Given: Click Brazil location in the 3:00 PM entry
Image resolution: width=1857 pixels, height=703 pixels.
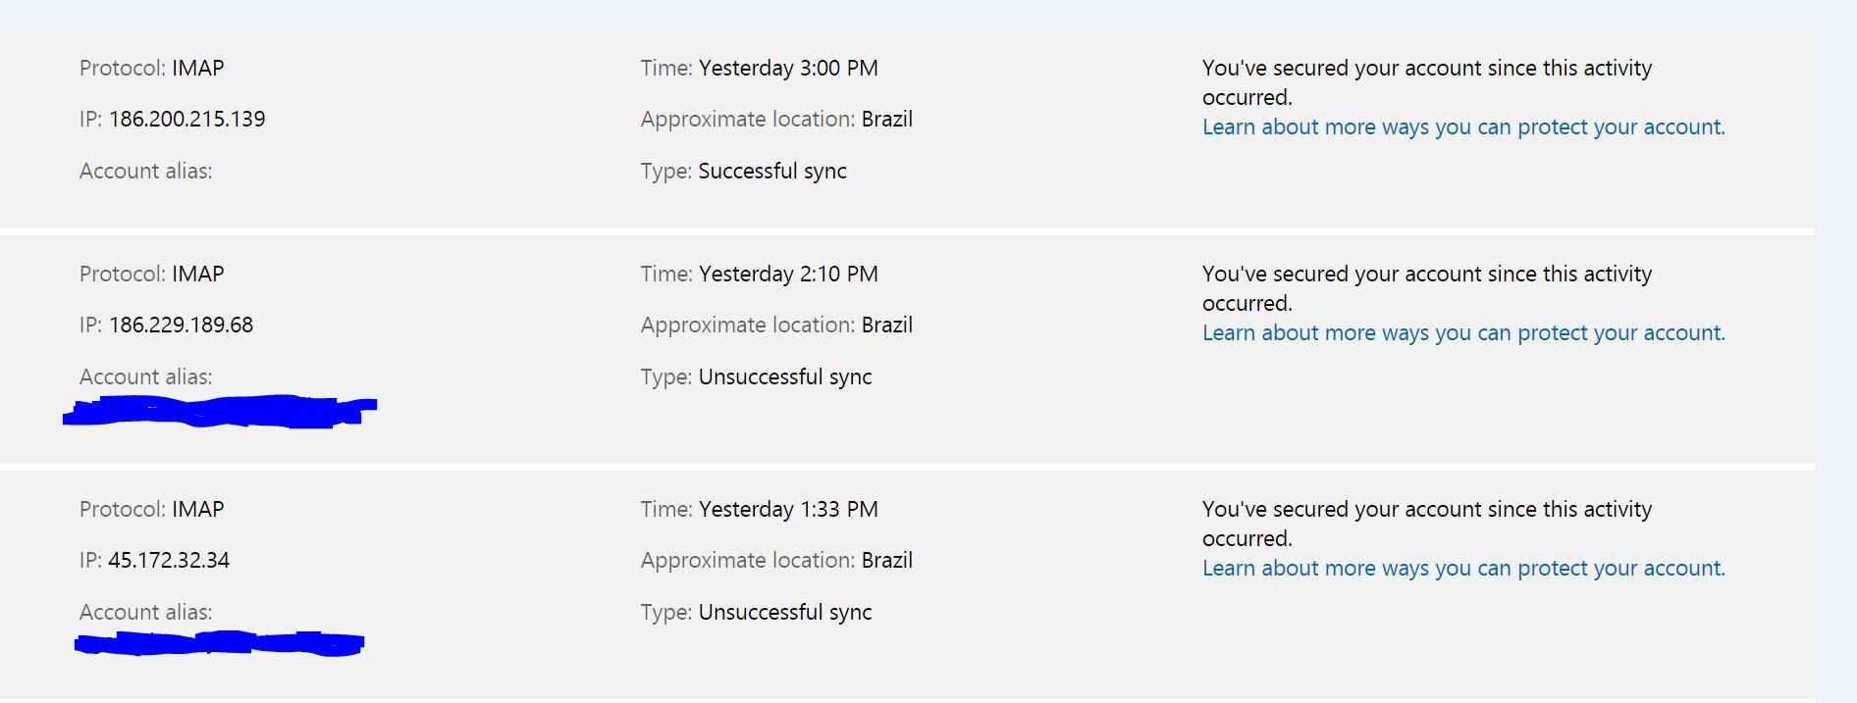Looking at the screenshot, I should pos(887,120).
